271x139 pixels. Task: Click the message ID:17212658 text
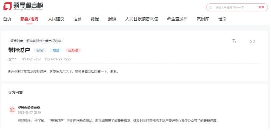32,59
